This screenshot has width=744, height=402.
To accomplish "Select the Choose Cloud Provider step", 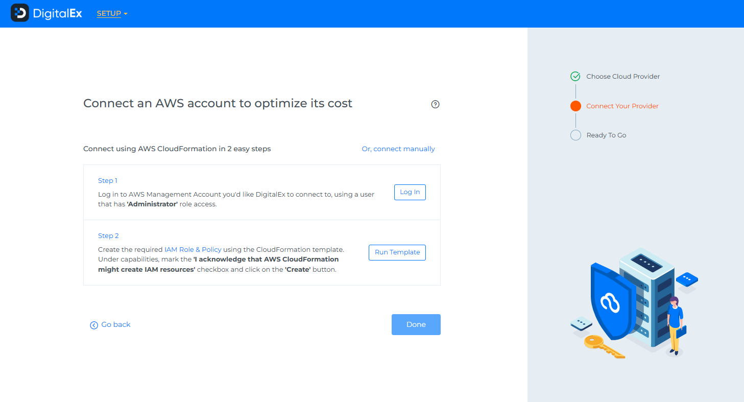I will pos(623,77).
